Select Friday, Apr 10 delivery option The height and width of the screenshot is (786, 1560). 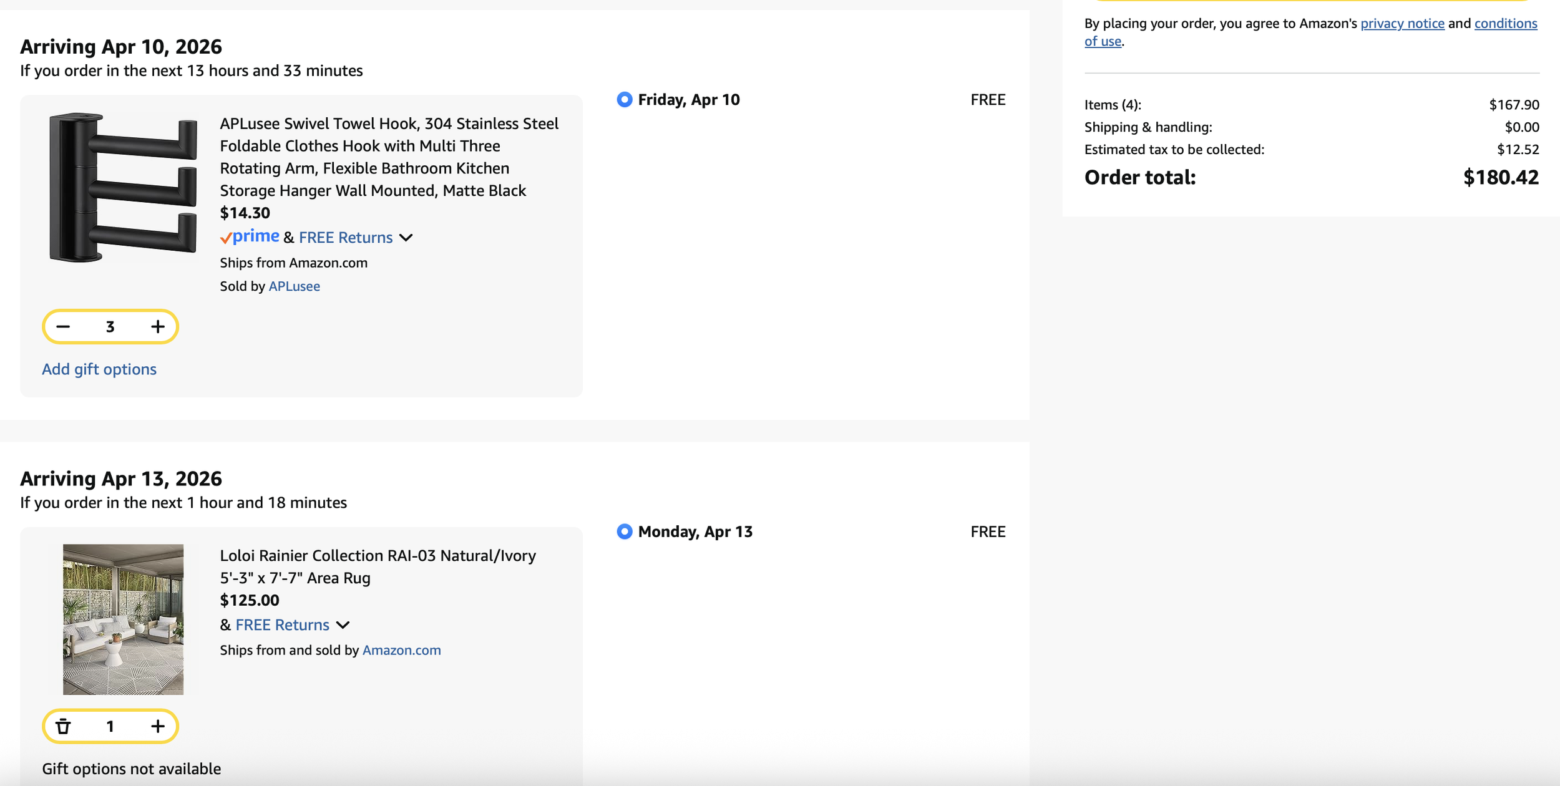click(x=624, y=100)
